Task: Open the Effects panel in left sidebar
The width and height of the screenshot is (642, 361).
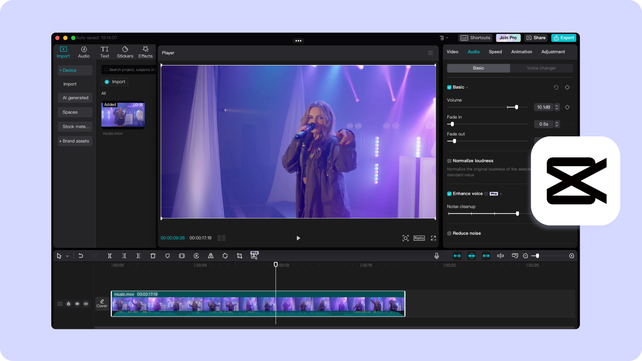Action: tap(145, 51)
